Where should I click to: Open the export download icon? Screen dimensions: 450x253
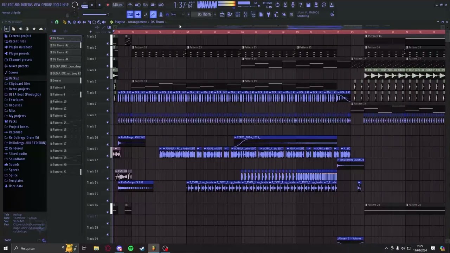point(332,5)
